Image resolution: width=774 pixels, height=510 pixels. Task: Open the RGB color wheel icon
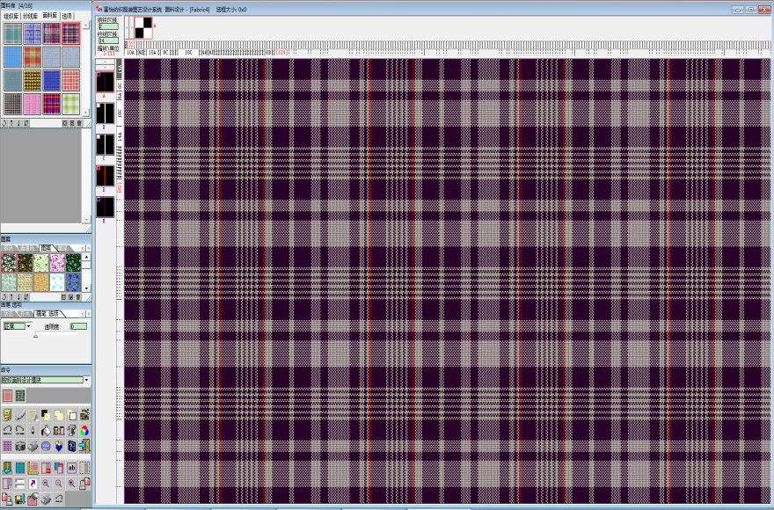click(84, 430)
